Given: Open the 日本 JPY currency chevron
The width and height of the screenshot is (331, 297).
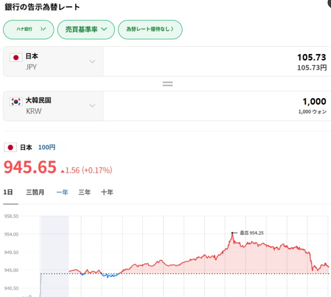Looking at the screenshot, I should pos(92,61).
